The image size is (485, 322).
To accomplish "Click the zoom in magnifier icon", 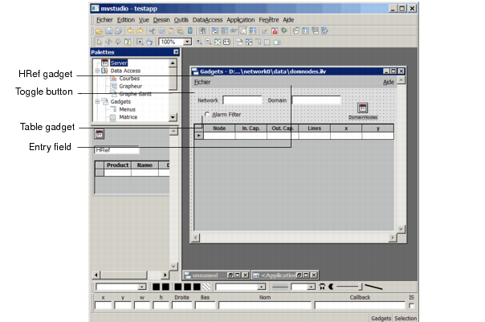I will [198, 42].
